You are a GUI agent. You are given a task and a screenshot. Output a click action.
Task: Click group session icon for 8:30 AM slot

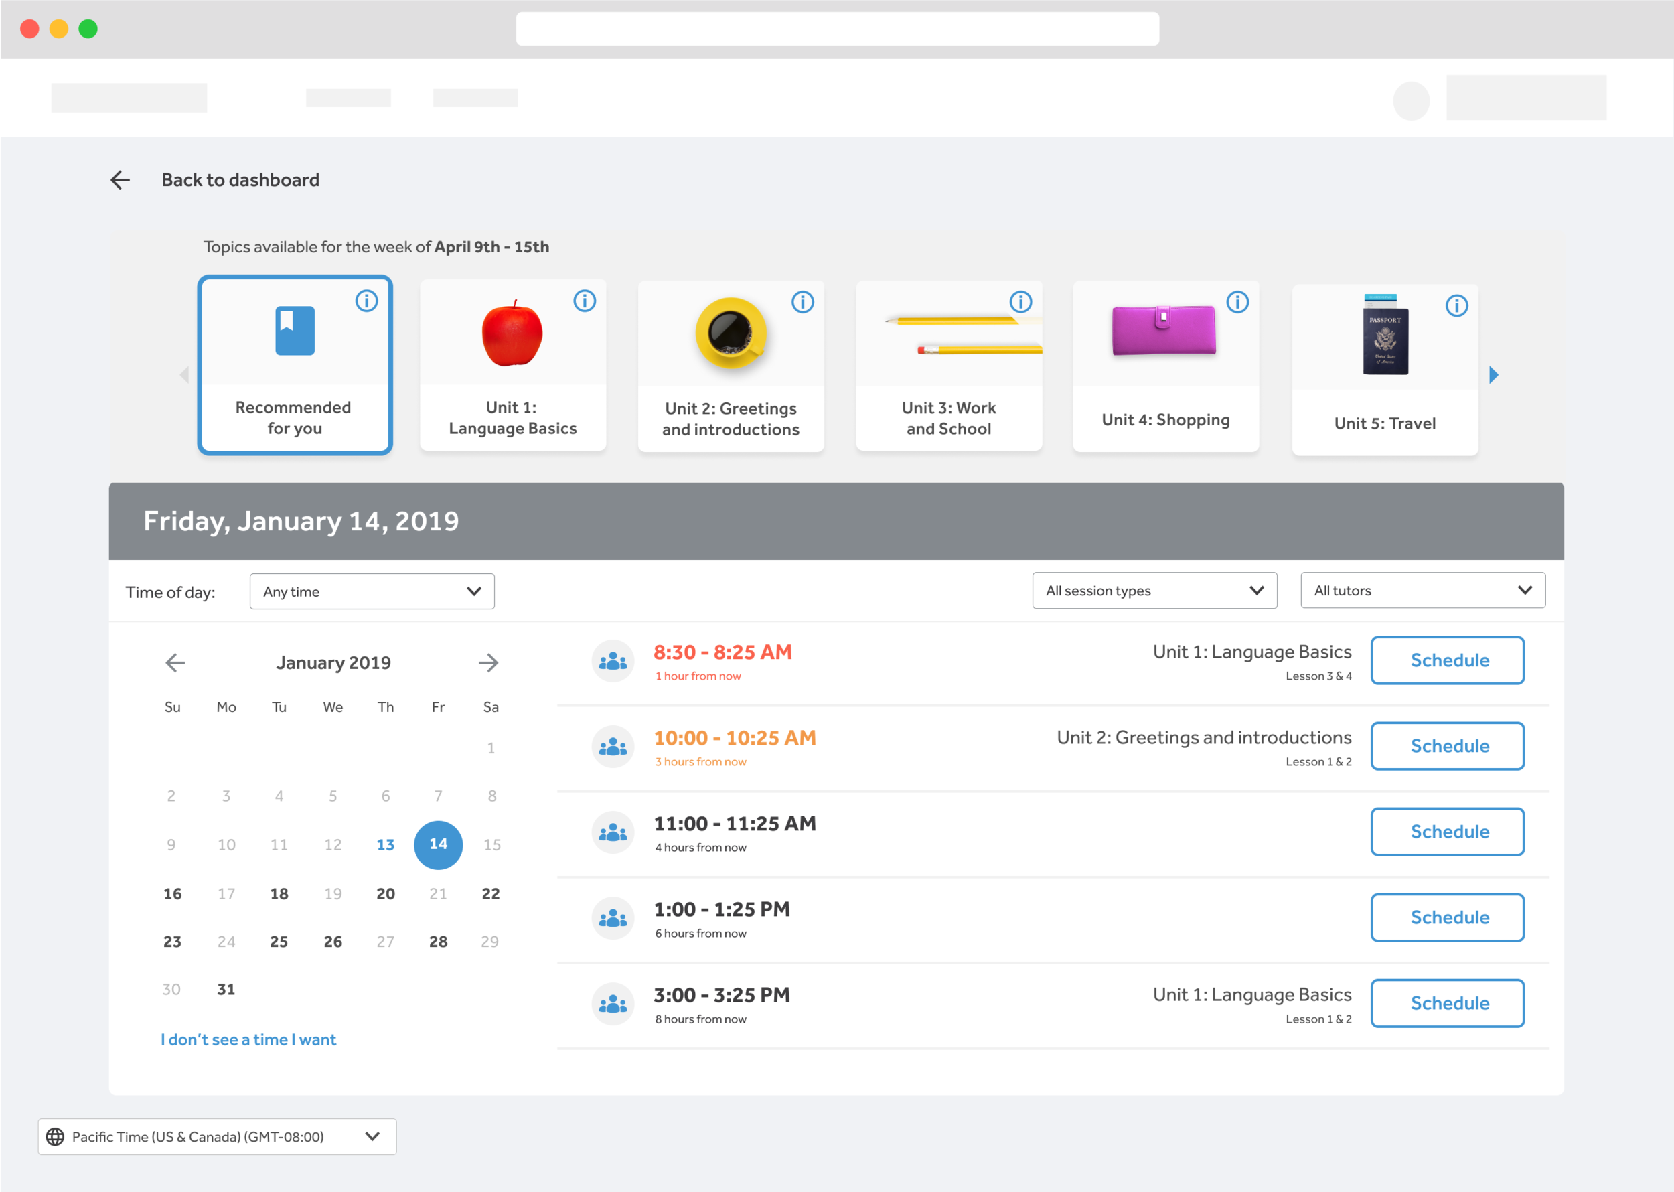612,662
